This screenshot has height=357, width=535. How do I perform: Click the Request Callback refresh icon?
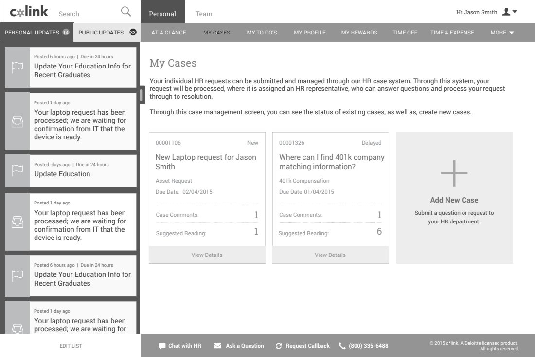click(279, 346)
